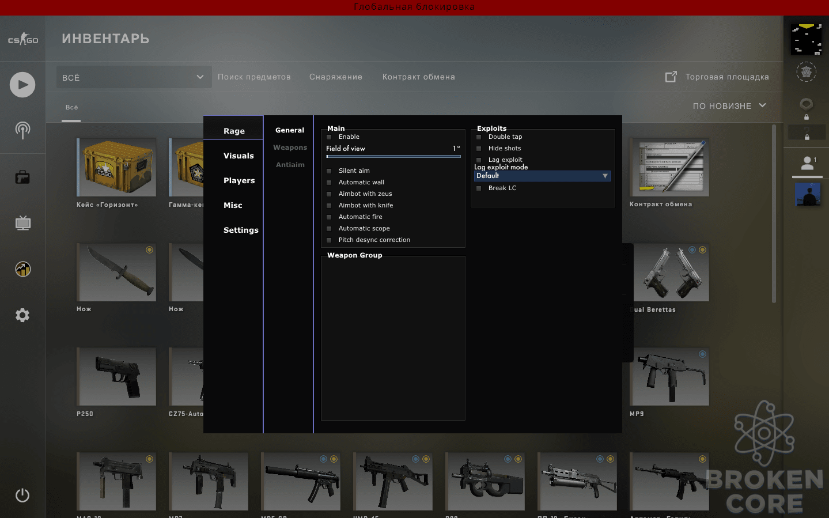Switch to the Visuals tab
This screenshot has height=518, width=829.
(x=239, y=156)
